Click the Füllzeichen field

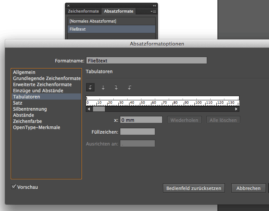coord(138,132)
